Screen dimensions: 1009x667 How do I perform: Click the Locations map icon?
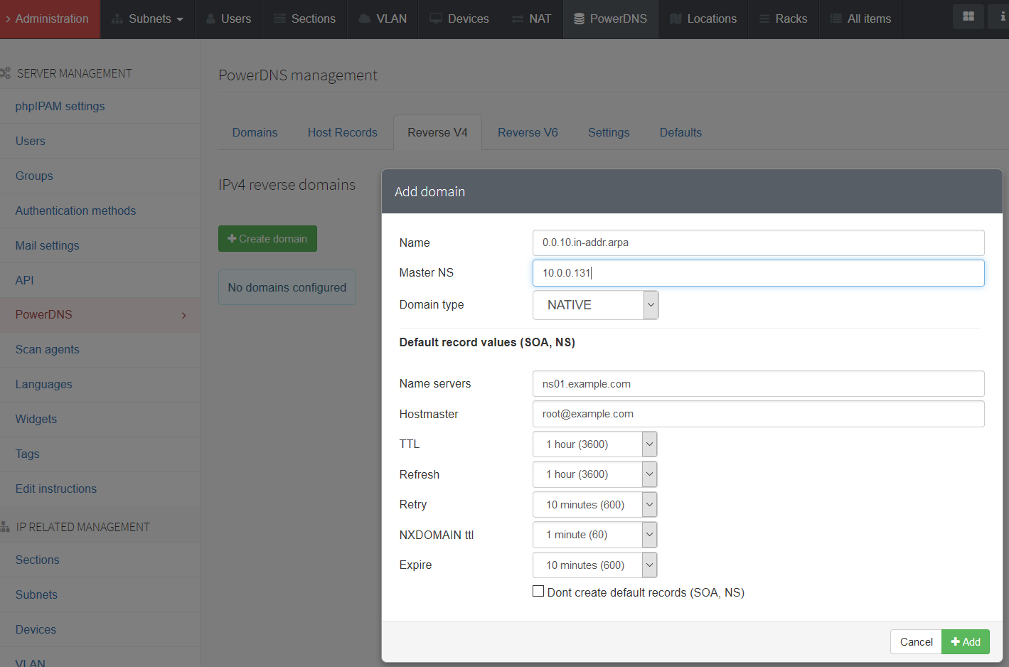(676, 19)
